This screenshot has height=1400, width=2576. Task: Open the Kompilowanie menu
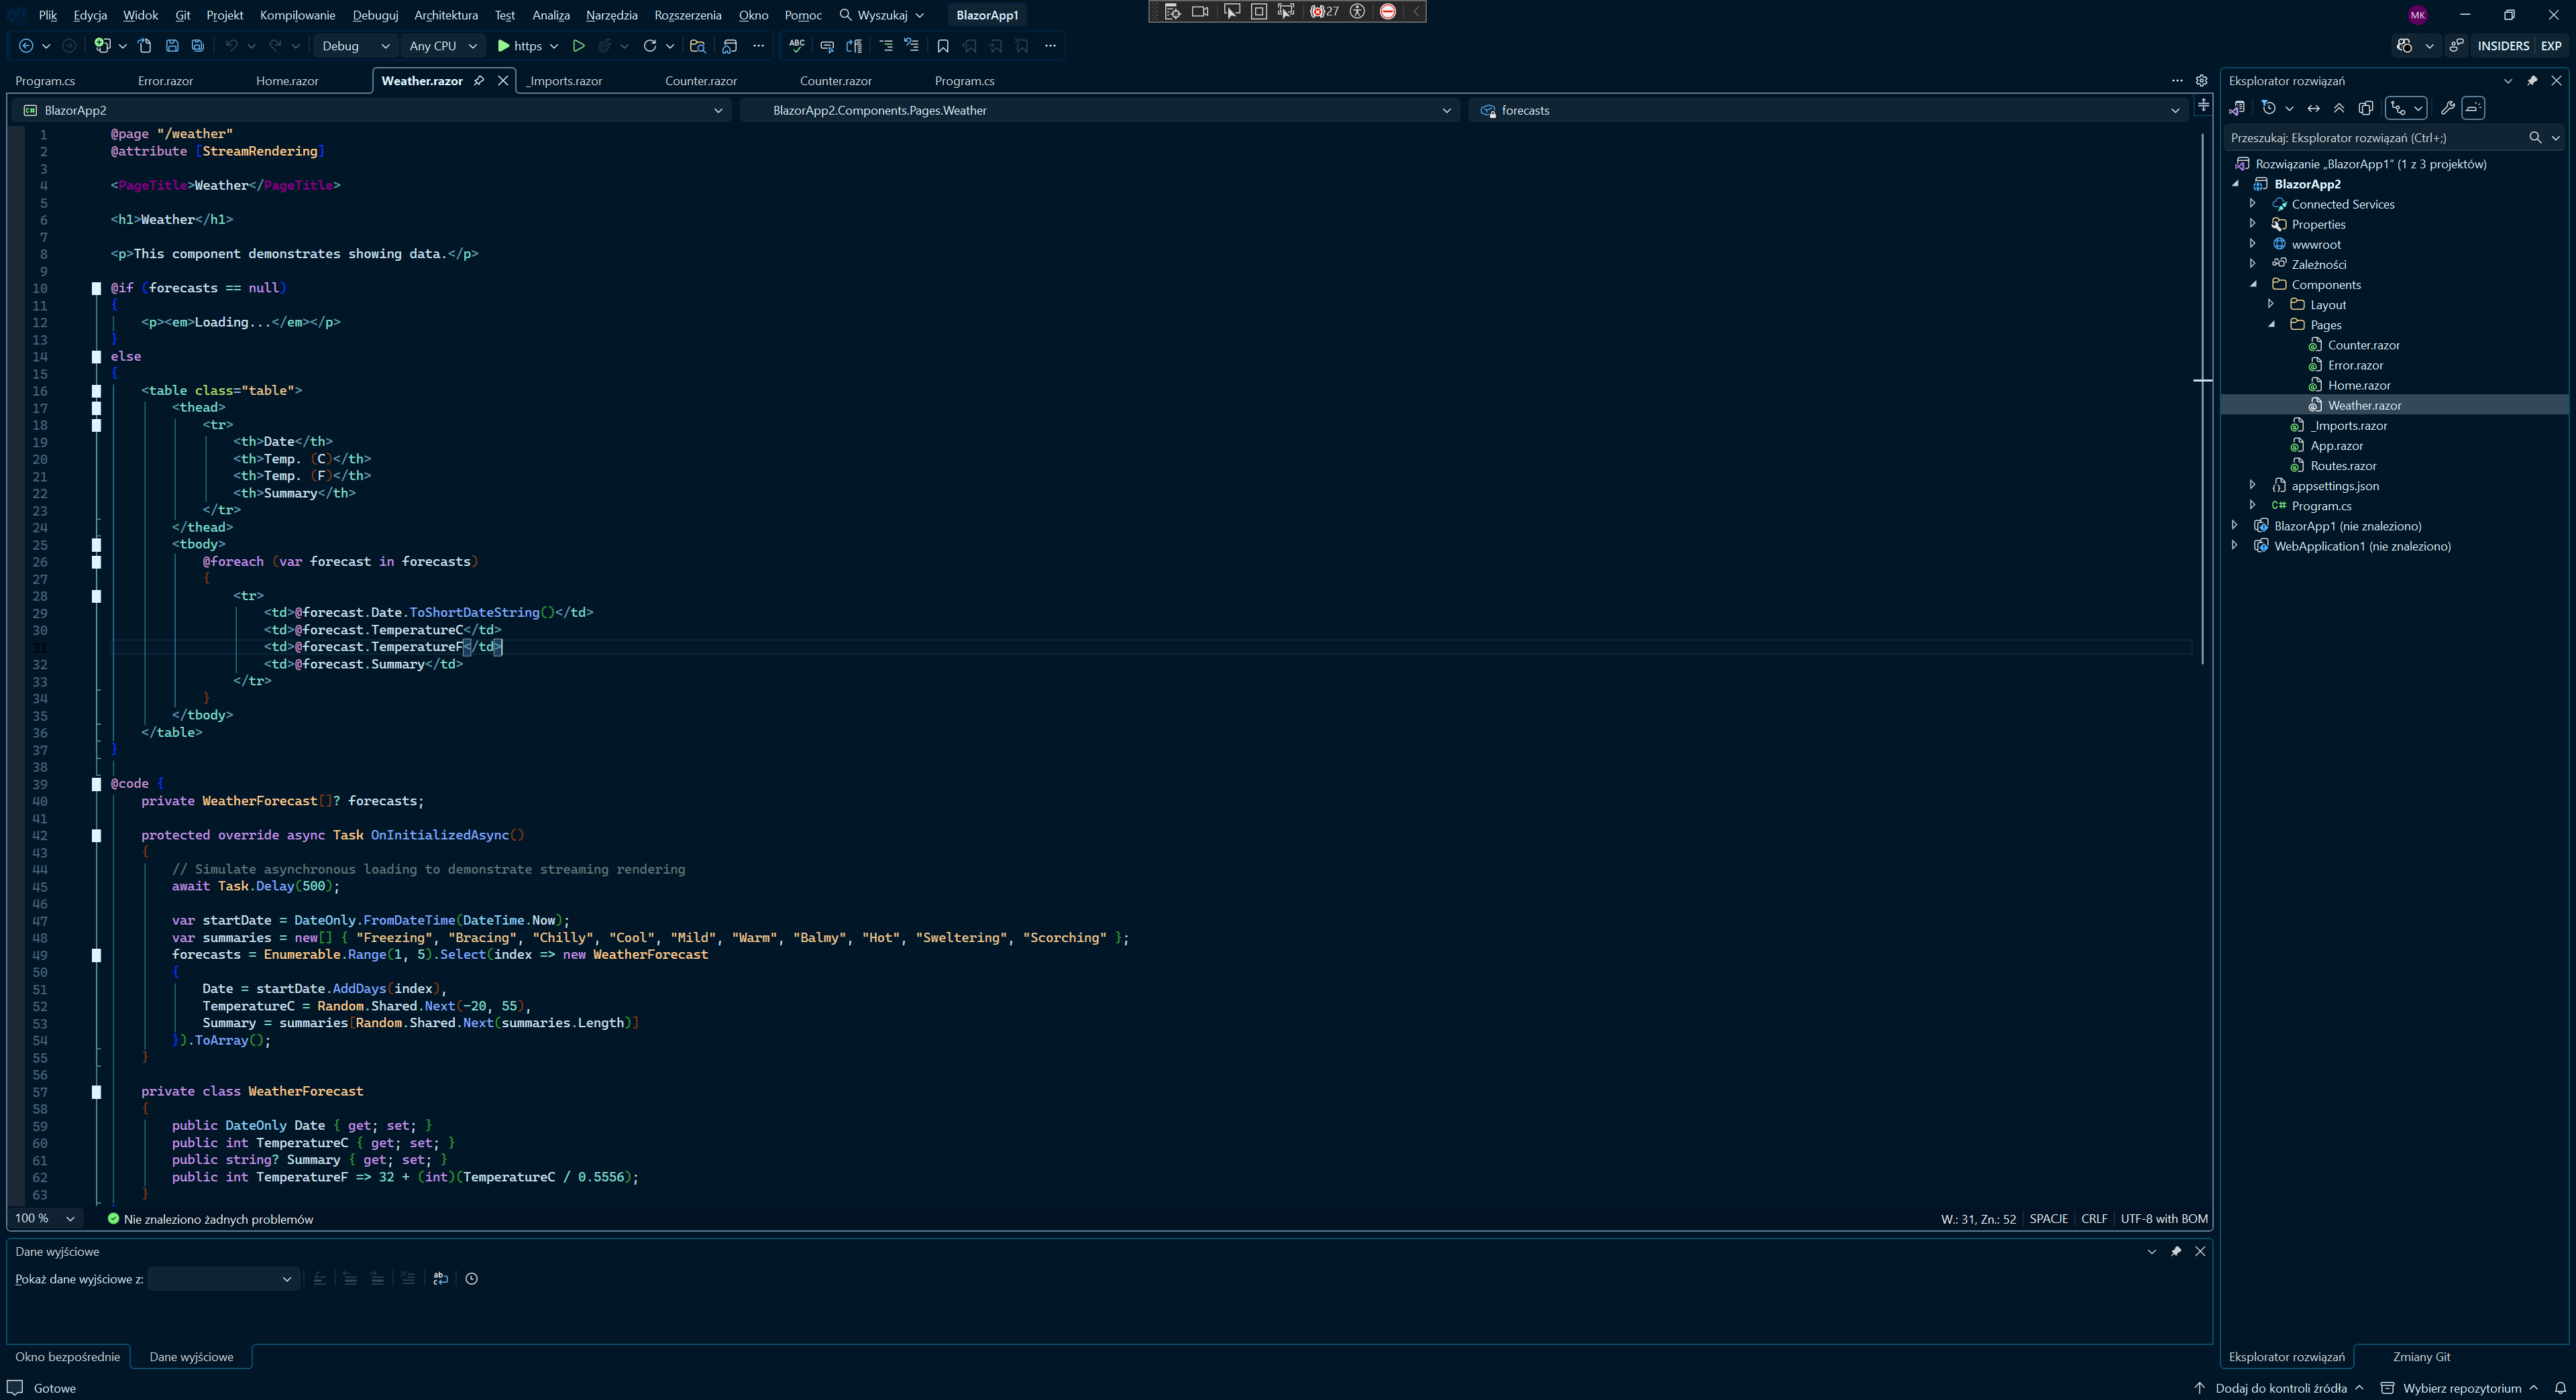coord(297,15)
